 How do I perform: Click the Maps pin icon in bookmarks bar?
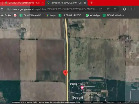click(x=47, y=15)
